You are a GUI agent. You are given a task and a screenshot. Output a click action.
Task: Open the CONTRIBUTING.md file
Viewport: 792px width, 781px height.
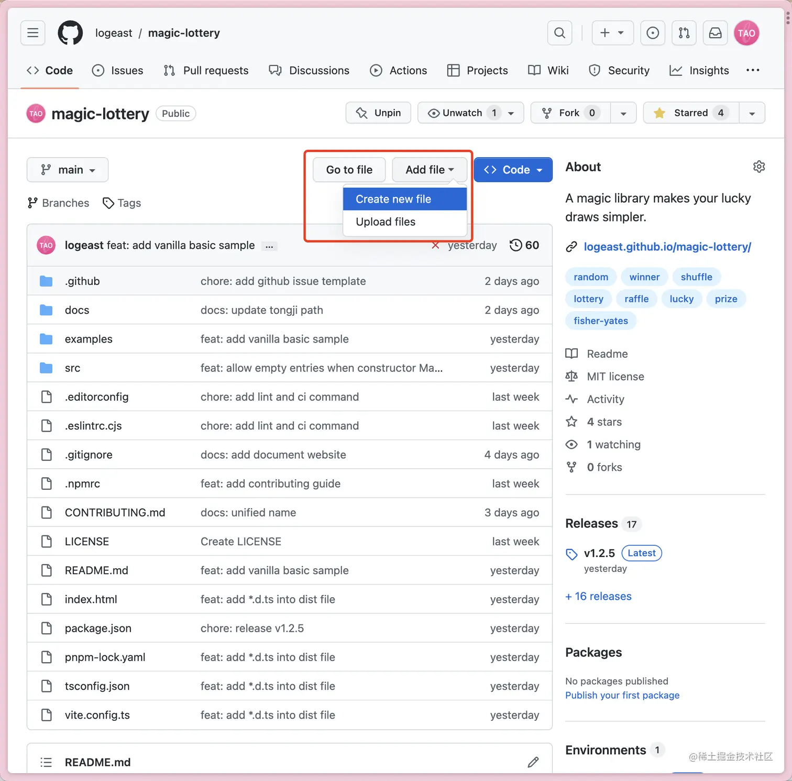coord(115,513)
